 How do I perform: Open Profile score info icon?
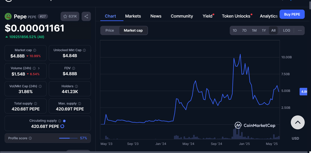click(30, 138)
